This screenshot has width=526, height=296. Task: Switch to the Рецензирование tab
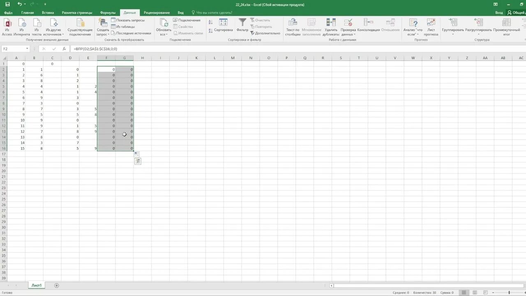(157, 13)
